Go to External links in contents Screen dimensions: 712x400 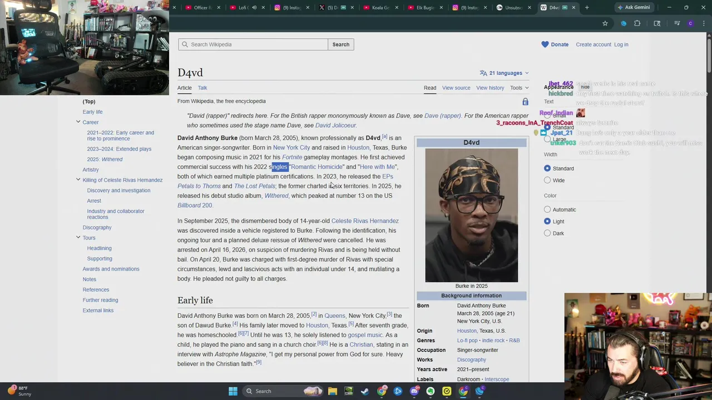point(98,311)
